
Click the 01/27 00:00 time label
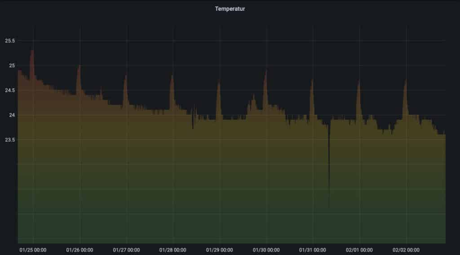126,250
